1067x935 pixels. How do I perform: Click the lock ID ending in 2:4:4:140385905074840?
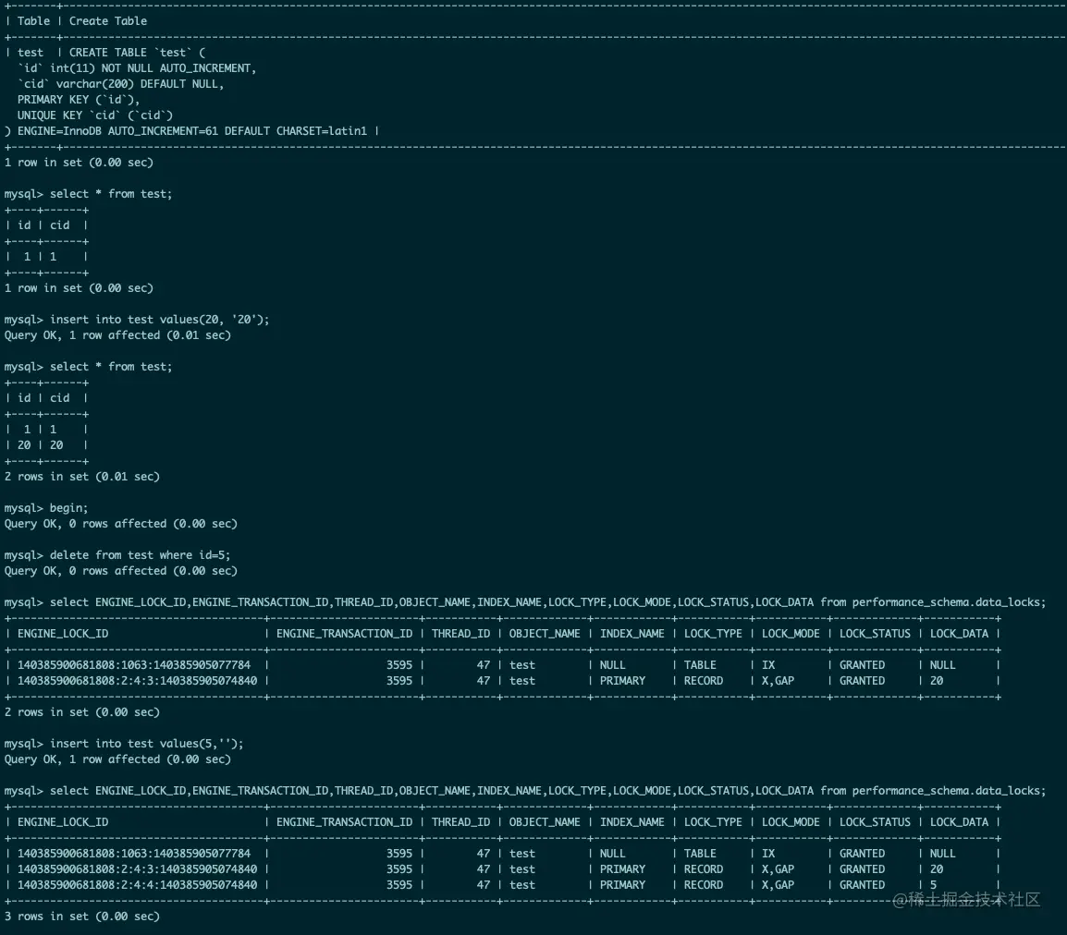[138, 885]
